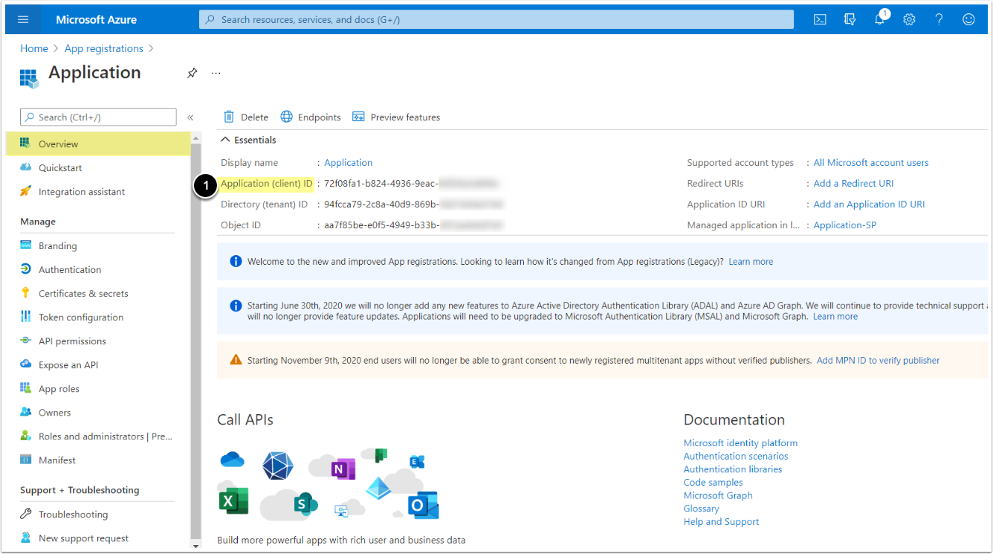Click Add a Redirect URI link
Image resolution: width=993 pixels, height=554 pixels.
tap(853, 184)
